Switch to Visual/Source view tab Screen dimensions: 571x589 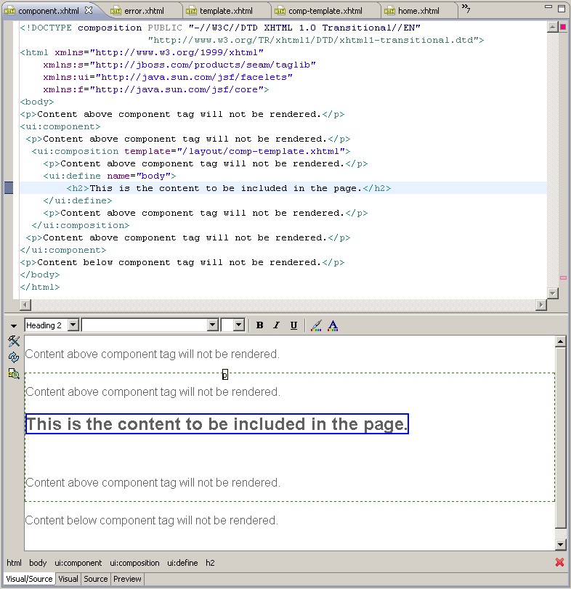point(29,579)
